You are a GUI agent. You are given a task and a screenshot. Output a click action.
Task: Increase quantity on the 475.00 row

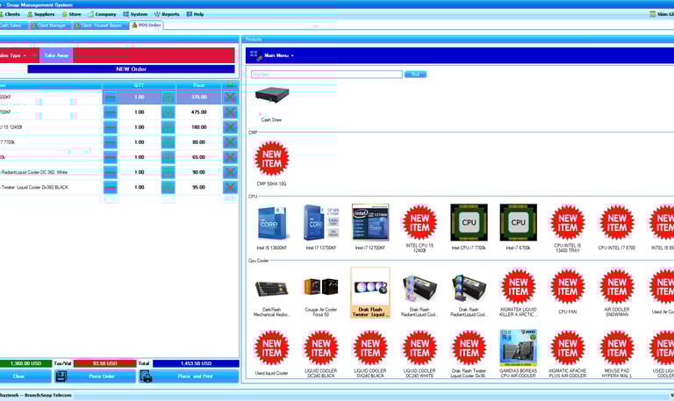click(x=168, y=112)
